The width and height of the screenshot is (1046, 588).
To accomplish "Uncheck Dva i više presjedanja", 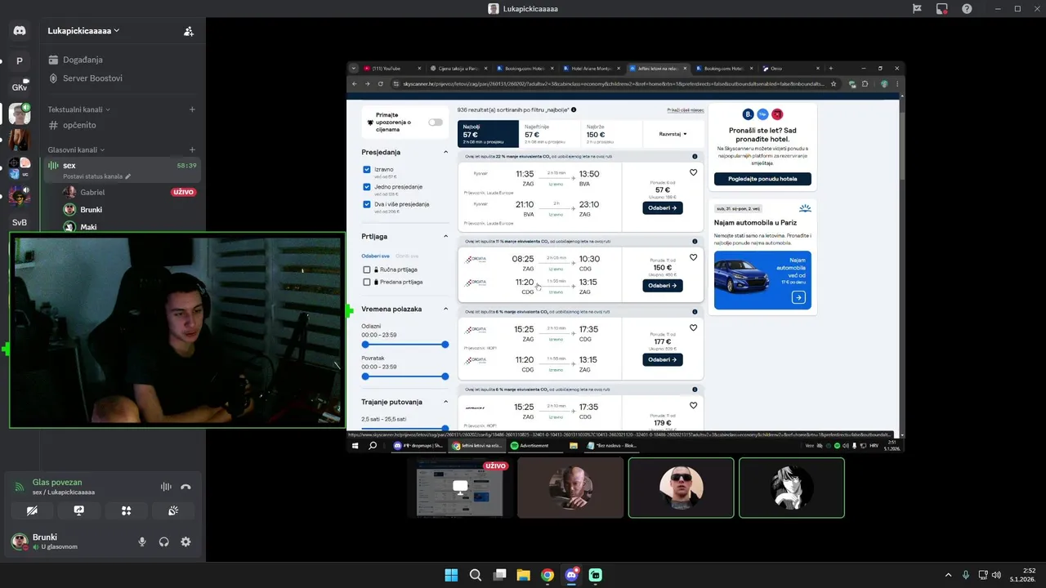I will tap(367, 204).
